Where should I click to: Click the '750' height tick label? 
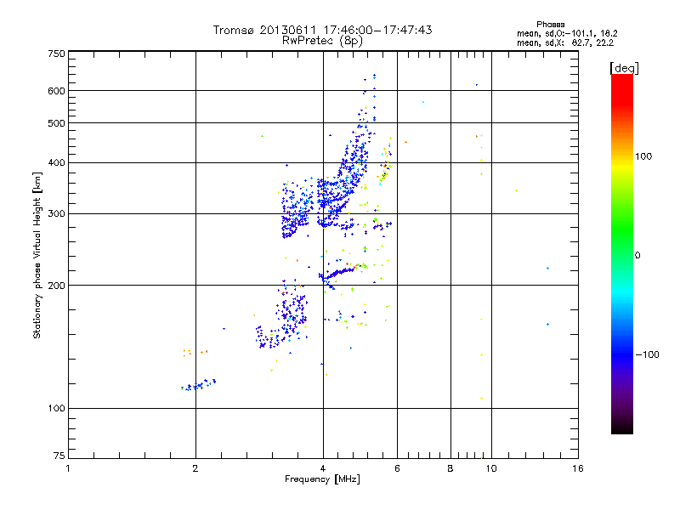[x=56, y=54]
